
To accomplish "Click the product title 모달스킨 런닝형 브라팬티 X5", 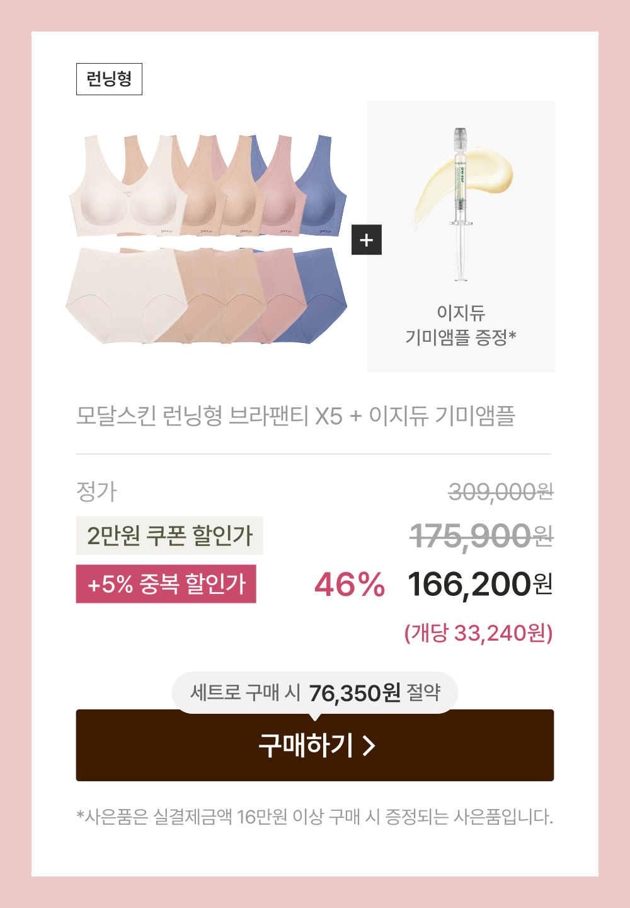I will pos(209,416).
